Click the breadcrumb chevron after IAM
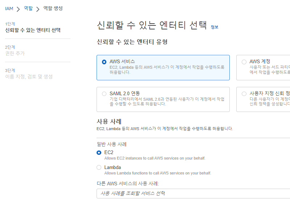 tap(18, 9)
